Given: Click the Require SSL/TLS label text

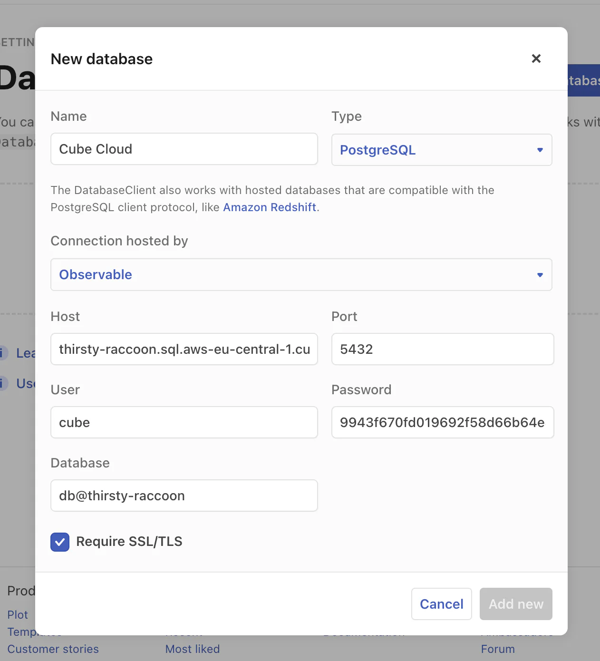Looking at the screenshot, I should (129, 542).
